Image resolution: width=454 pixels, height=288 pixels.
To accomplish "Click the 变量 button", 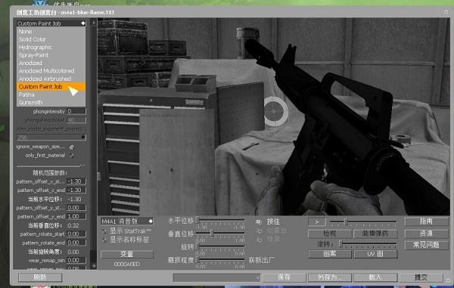I will coord(127,254).
